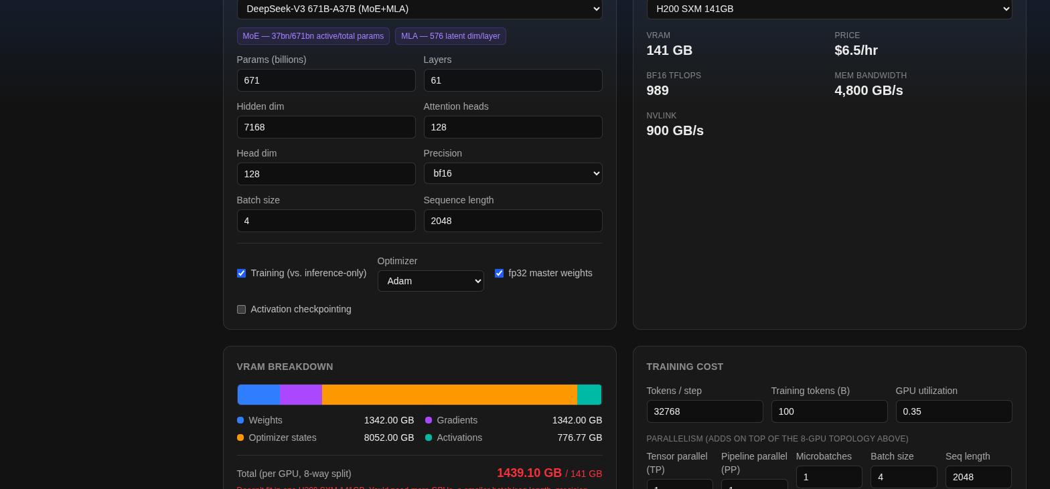Enable Activation checkpointing checkbox
Viewport: 1050px width, 489px height.
pos(241,309)
